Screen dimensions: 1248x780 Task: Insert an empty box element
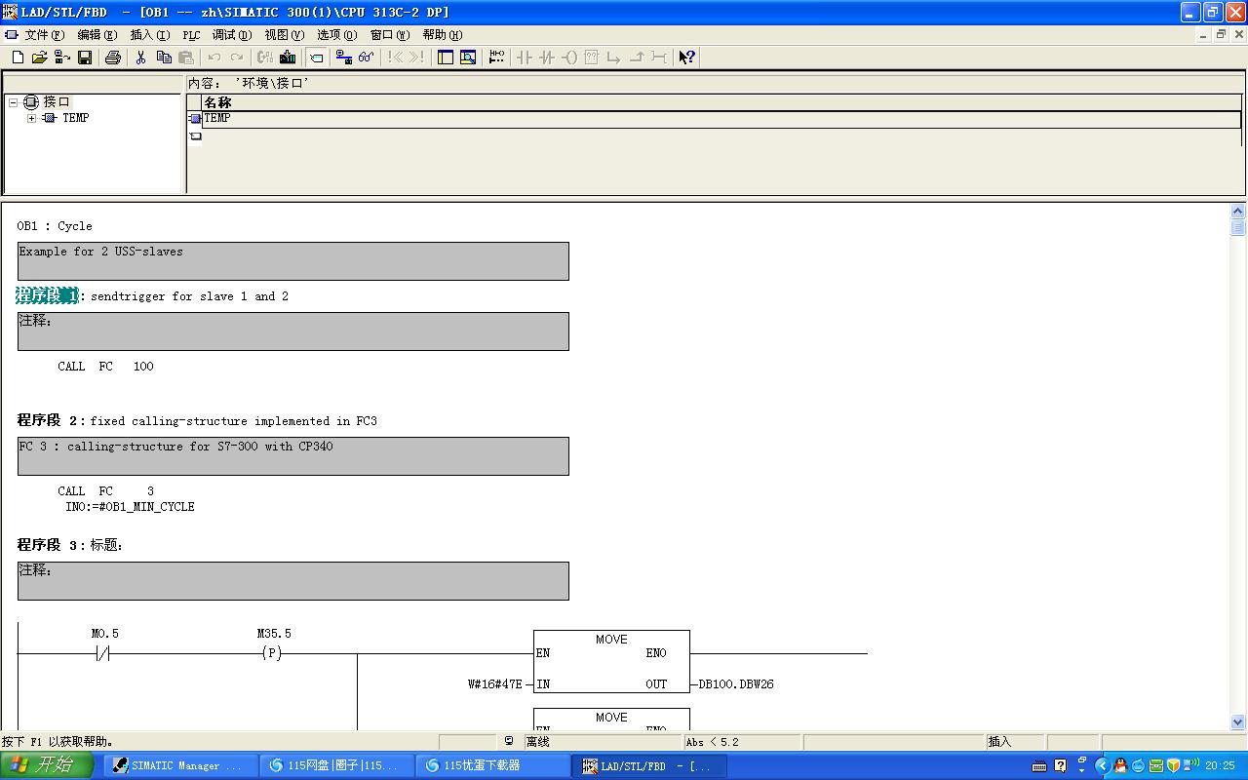[x=592, y=58]
